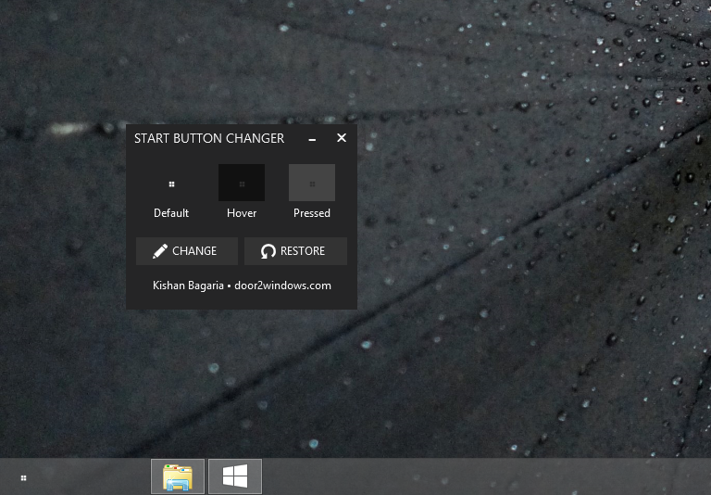This screenshot has width=711, height=495.
Task: Select the Default start button preview
Action: (171, 183)
